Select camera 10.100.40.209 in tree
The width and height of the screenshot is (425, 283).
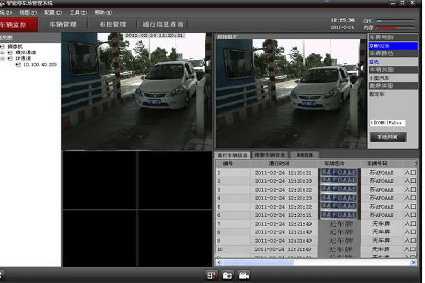[40, 65]
